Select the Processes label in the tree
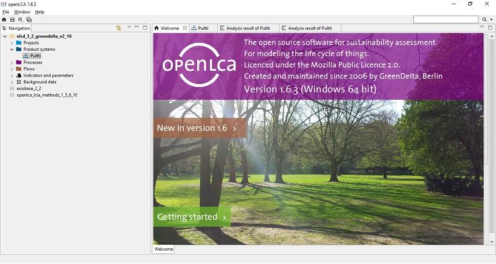The width and height of the screenshot is (496, 264). (33, 63)
